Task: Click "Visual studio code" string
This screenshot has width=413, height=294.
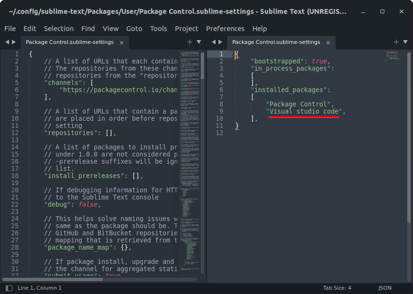Action: [x=304, y=112]
